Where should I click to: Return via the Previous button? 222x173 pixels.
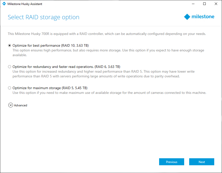coord(172,162)
